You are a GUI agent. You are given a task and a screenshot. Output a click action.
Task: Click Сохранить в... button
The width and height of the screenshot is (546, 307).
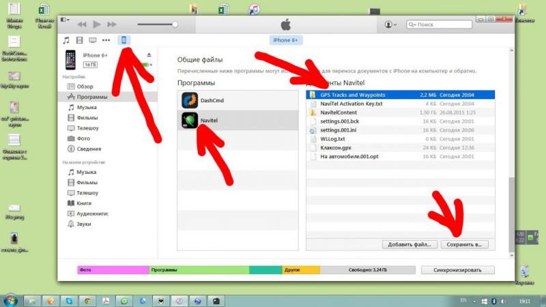[x=464, y=245]
